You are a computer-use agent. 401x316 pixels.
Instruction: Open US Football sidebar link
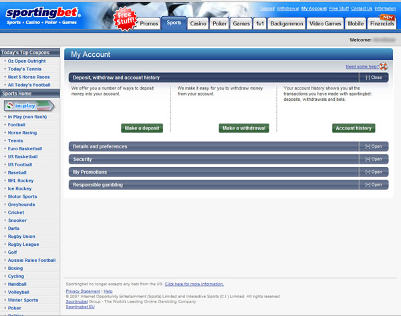(x=20, y=164)
